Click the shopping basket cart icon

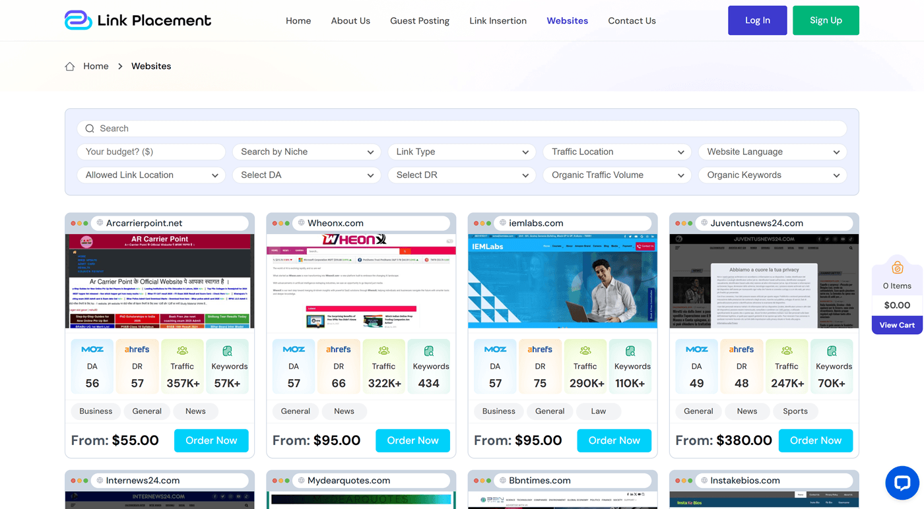point(897,268)
